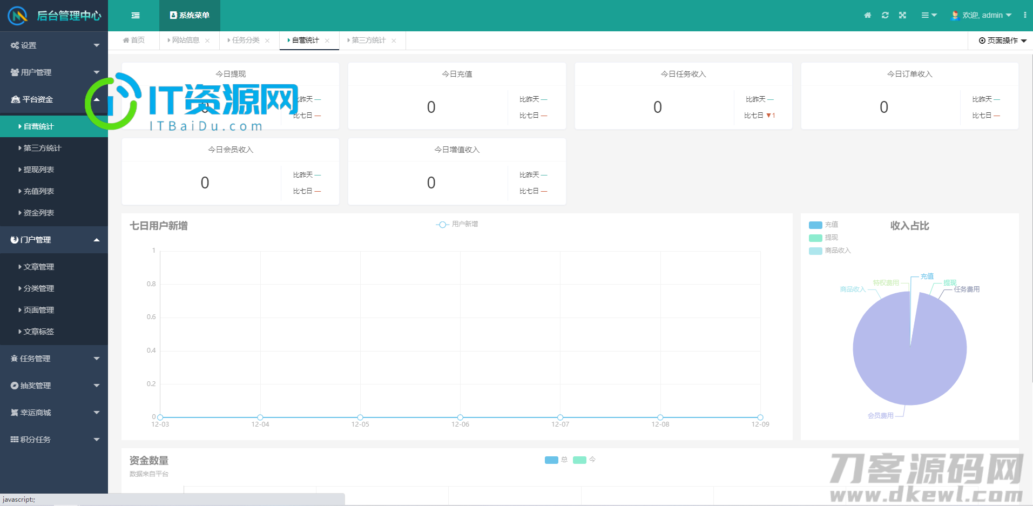Close the 任务分类 tab
Image resolution: width=1033 pixels, height=506 pixels.
click(x=267, y=41)
